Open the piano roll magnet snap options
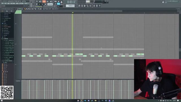181x102 pixels. pyautogui.click(x=20, y=9)
